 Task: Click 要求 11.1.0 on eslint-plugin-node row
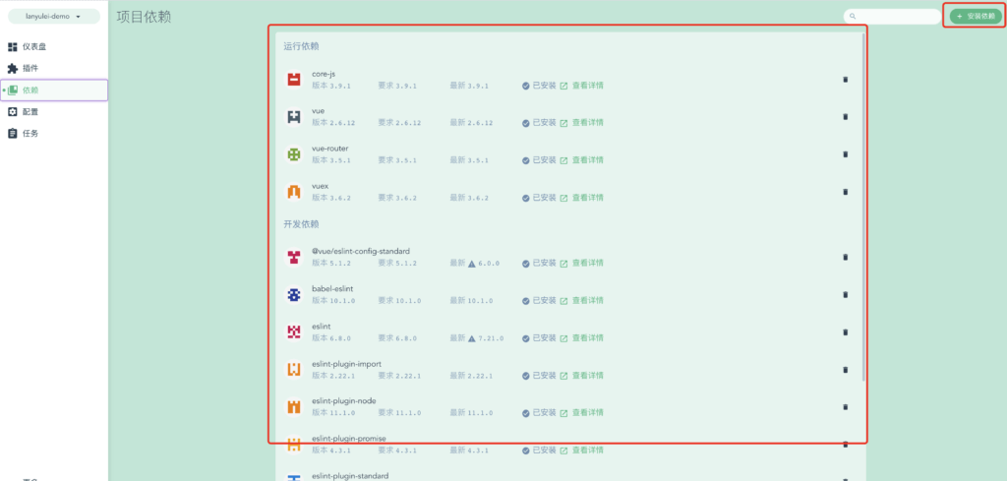399,413
